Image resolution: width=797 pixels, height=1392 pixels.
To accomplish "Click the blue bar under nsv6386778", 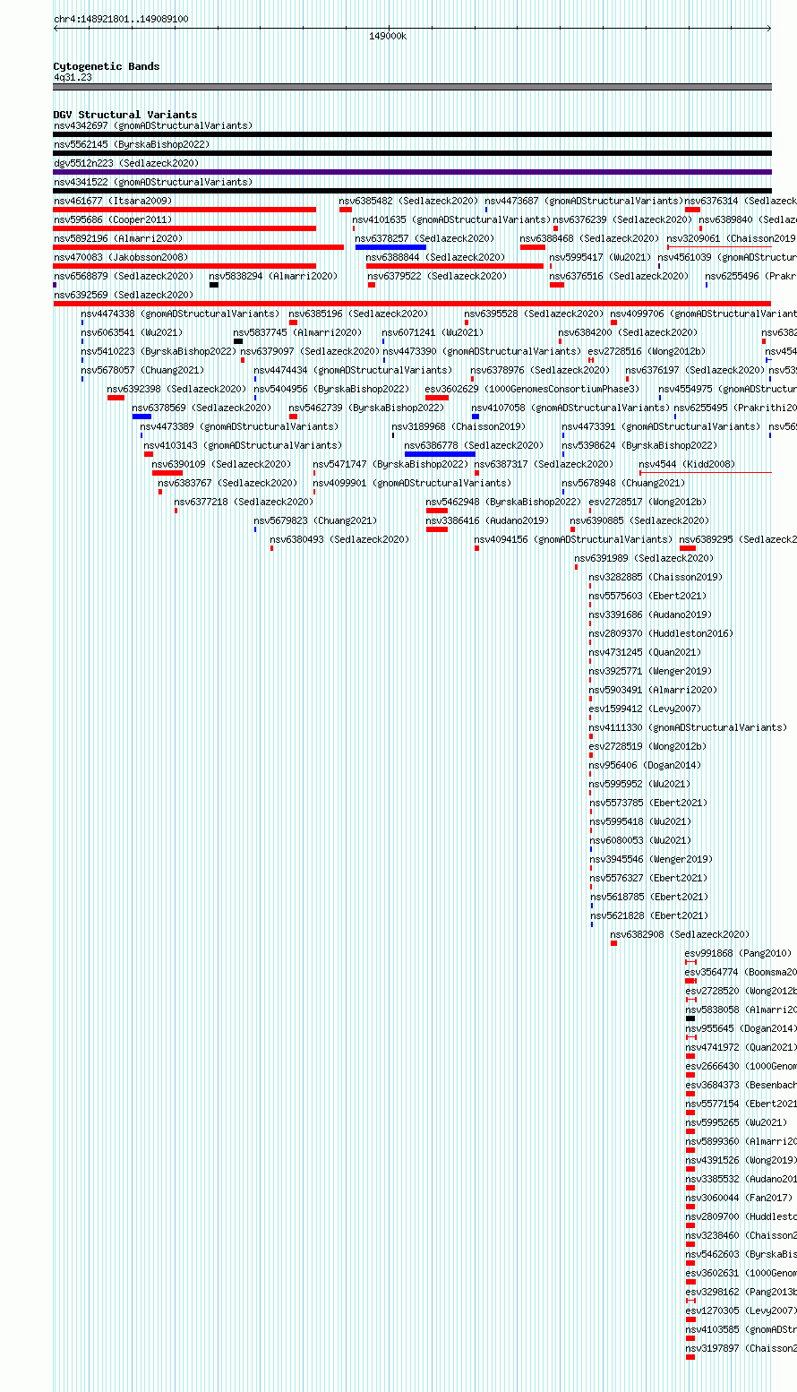I will point(440,454).
